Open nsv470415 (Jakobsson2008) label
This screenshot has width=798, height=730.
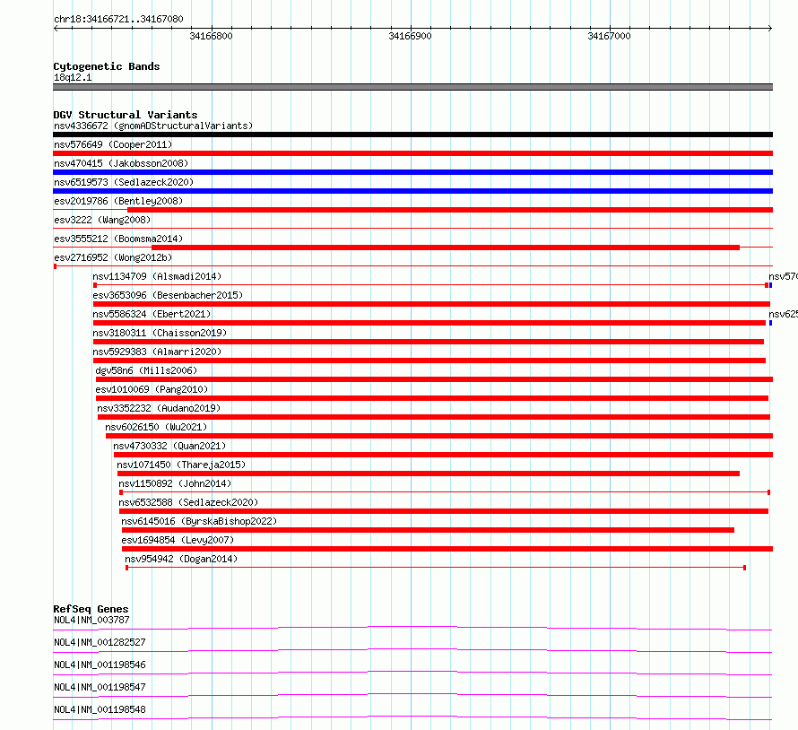(121, 163)
